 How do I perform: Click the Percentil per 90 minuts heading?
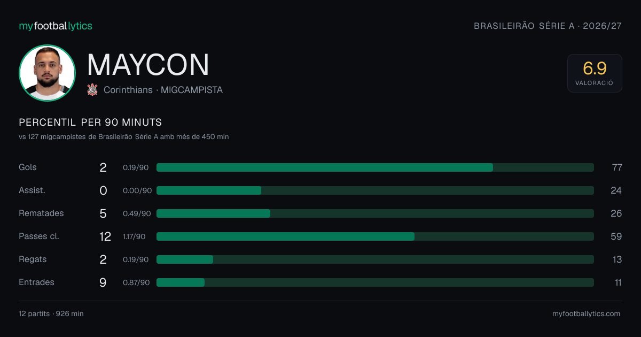(90, 122)
